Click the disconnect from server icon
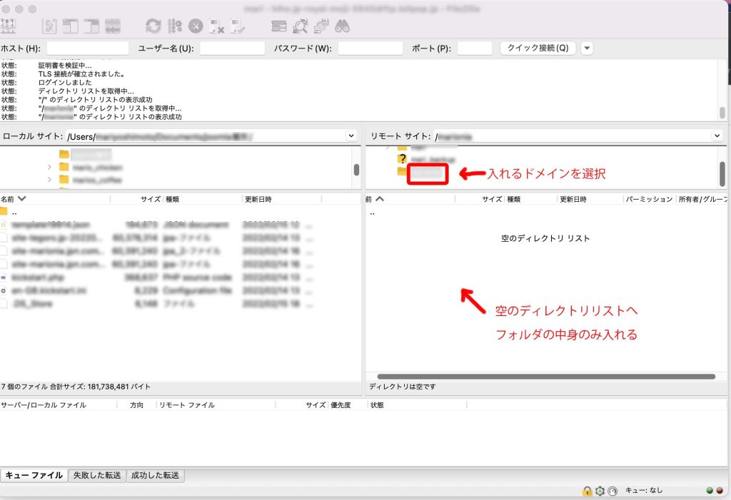This screenshot has width=731, height=500. pos(216,26)
